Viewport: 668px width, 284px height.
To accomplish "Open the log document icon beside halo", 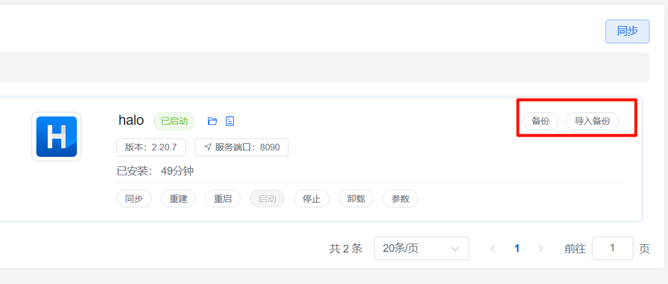I will click(230, 121).
